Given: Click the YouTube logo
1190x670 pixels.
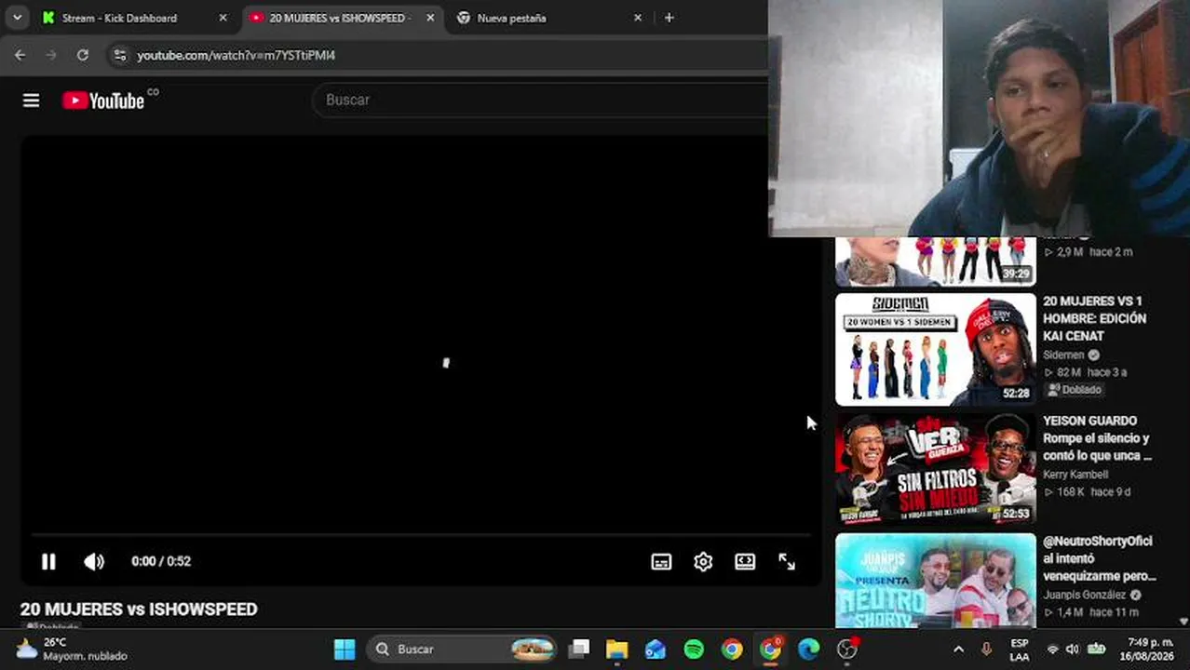Looking at the screenshot, I should click(103, 100).
